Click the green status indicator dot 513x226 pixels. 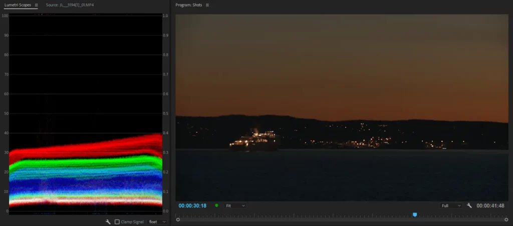click(x=216, y=205)
